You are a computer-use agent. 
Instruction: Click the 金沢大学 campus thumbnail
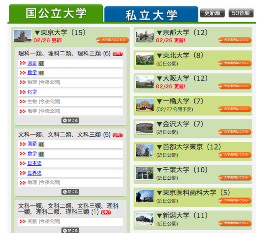pyautogui.click(x=145, y=128)
